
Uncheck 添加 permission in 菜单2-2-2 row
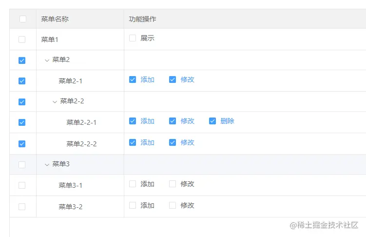(133, 142)
